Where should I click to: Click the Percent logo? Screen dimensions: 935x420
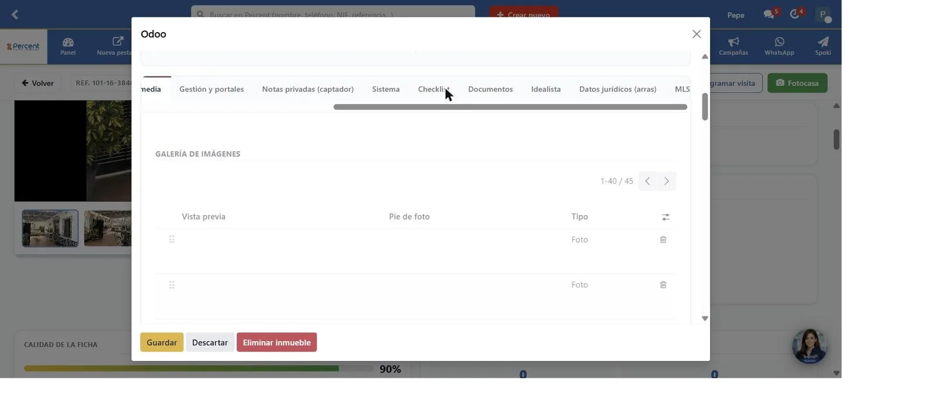pyautogui.click(x=23, y=47)
